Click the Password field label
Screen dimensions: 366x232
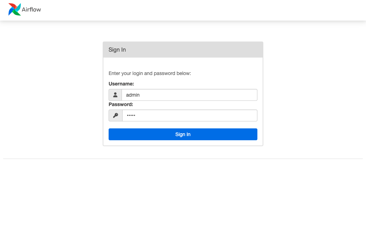click(x=120, y=104)
